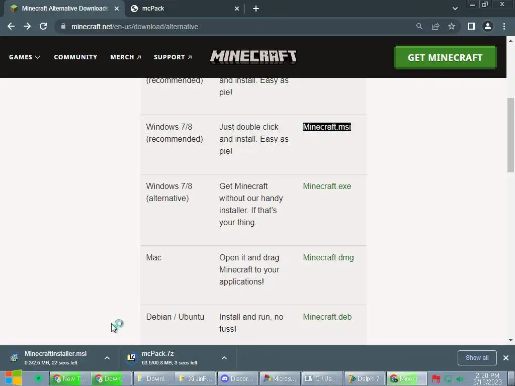Open the SUPPORT external link
515x386 pixels.
point(173,57)
